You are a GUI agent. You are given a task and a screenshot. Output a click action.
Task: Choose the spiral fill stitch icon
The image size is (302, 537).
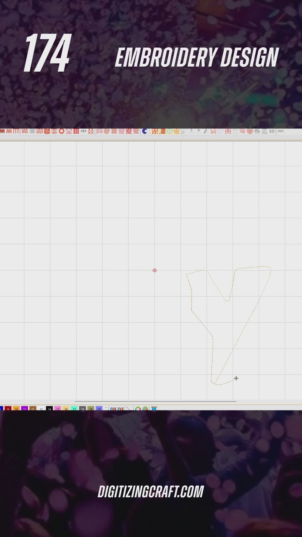[x=107, y=131]
